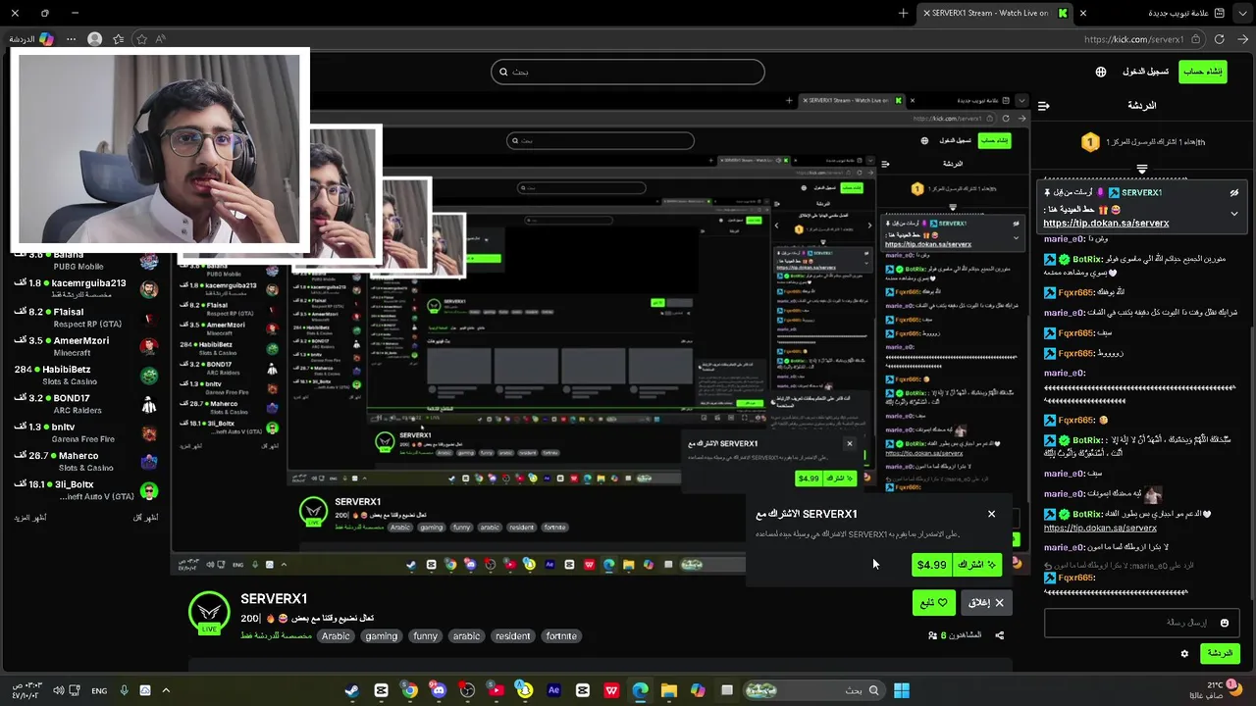Screen dimensions: 1256x706
Task: Open the Copilot taskbar icon
Action: [x=698, y=690]
